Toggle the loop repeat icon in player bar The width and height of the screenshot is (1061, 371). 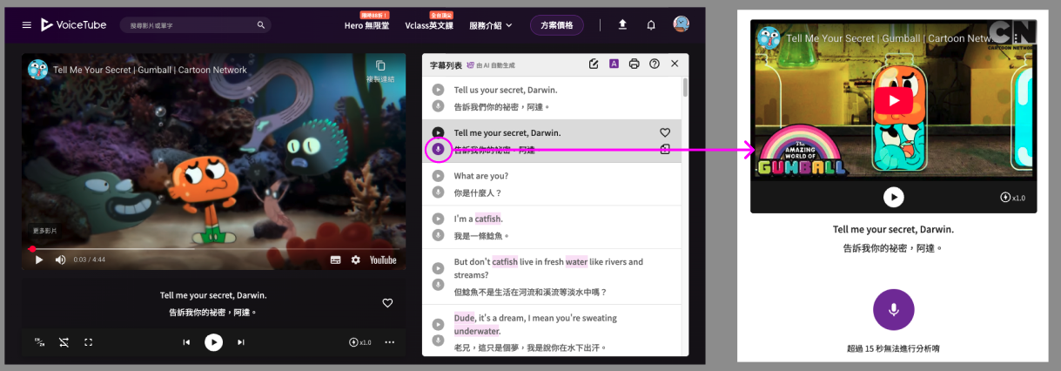point(64,342)
